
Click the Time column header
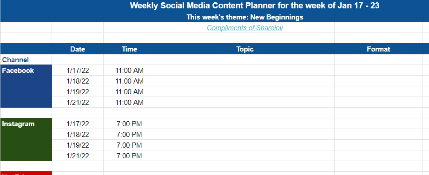pyautogui.click(x=129, y=49)
